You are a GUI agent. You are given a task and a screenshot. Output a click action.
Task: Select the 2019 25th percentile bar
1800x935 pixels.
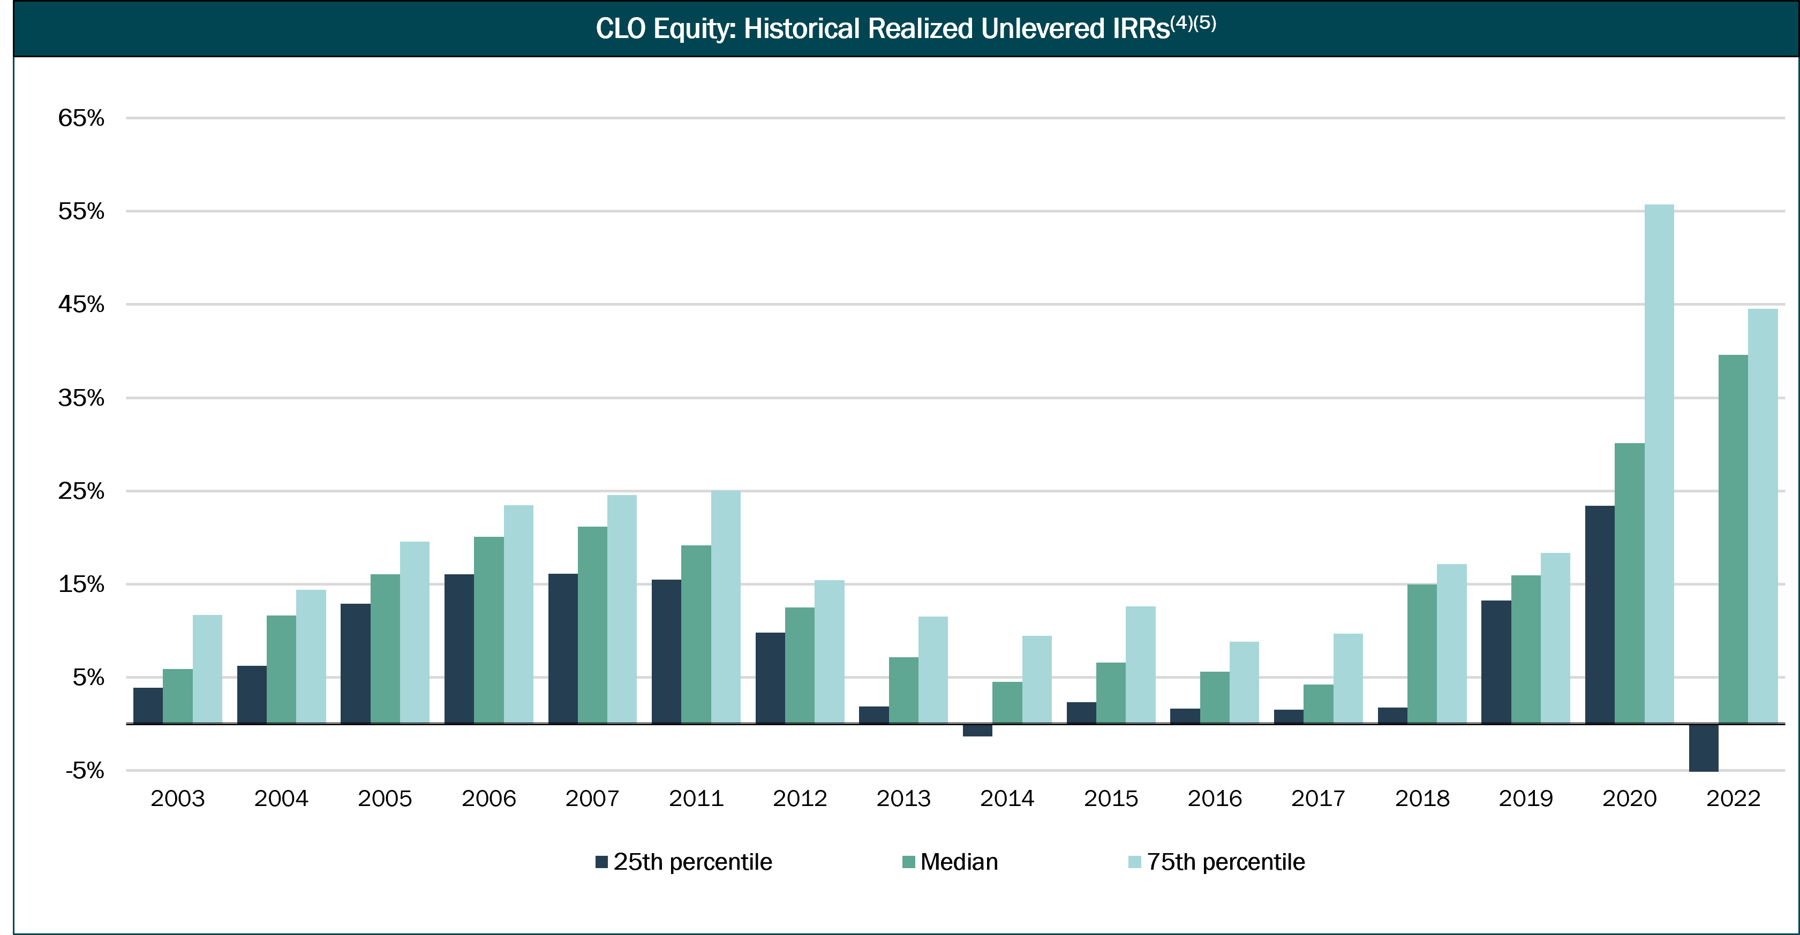pyautogui.click(x=1496, y=662)
